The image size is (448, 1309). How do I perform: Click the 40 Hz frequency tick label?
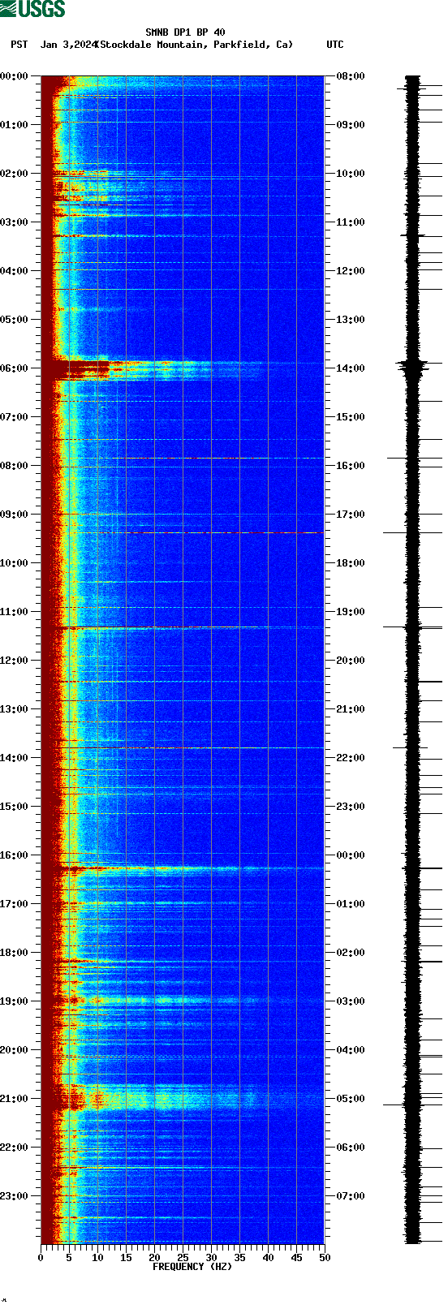click(x=268, y=1258)
